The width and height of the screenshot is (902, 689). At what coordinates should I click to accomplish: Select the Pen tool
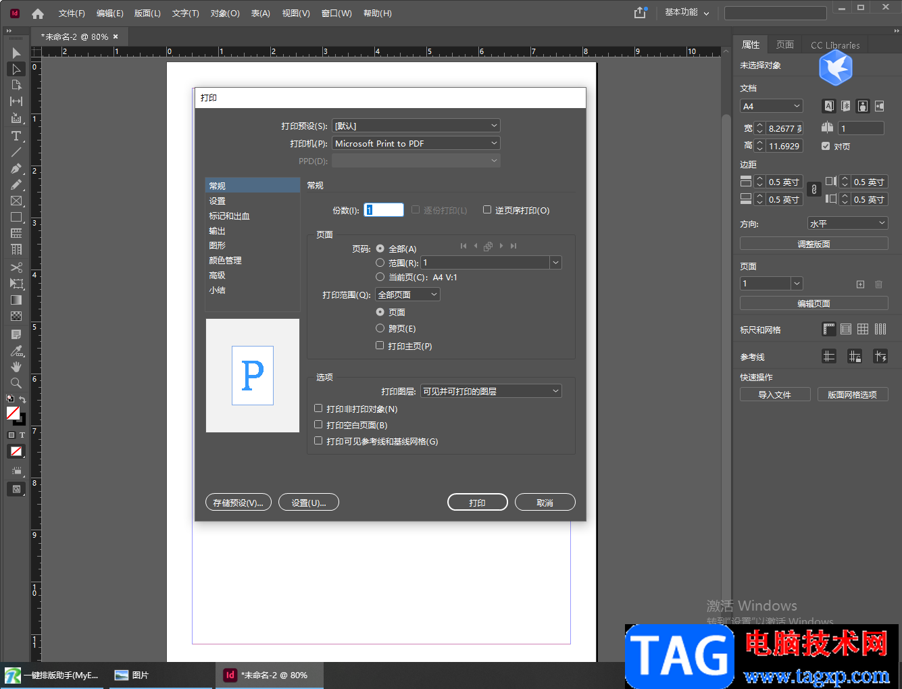point(16,168)
